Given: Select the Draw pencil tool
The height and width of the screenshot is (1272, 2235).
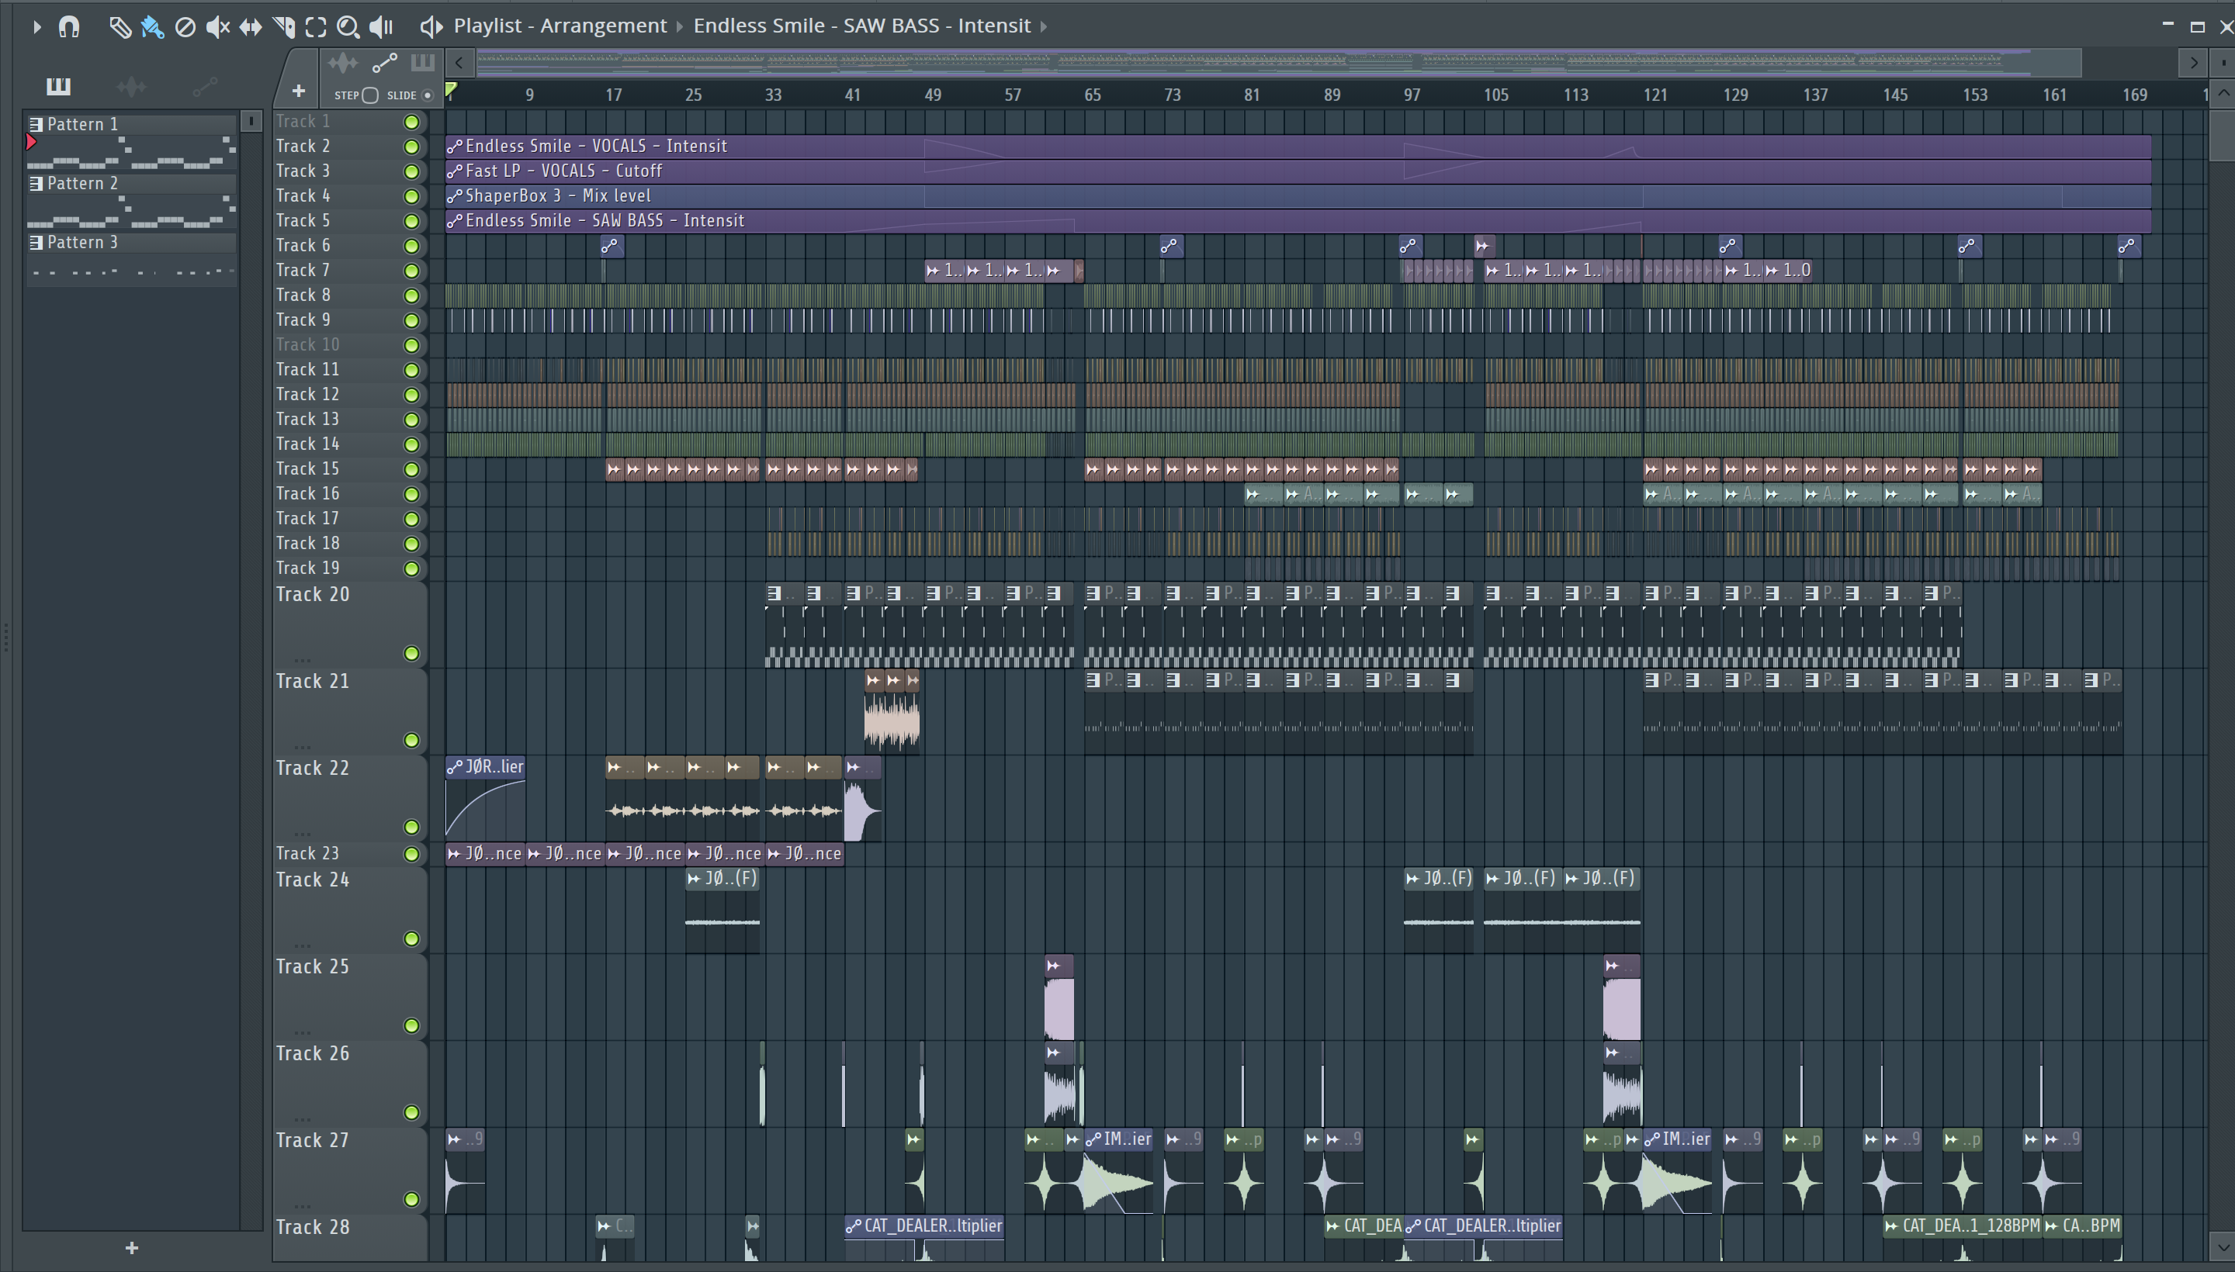Looking at the screenshot, I should coord(120,27).
